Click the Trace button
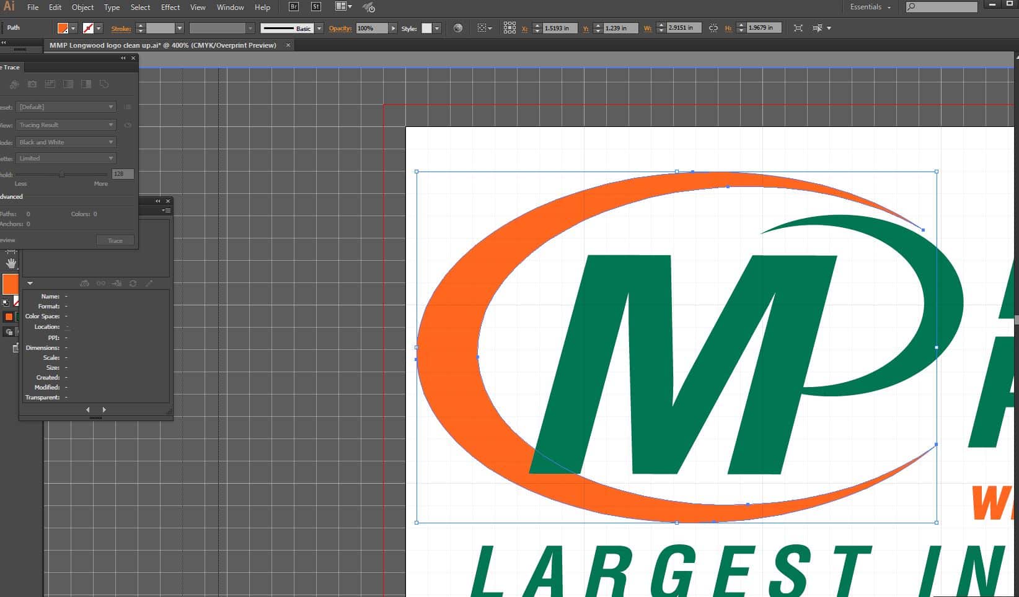Viewport: 1019px width, 597px height. (115, 240)
